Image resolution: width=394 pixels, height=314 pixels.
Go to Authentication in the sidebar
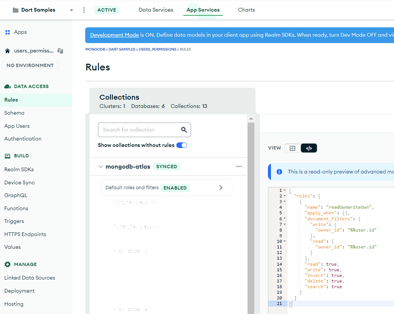(23, 139)
